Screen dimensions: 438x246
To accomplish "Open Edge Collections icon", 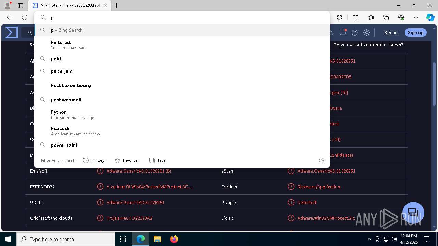I will tap(386, 17).
